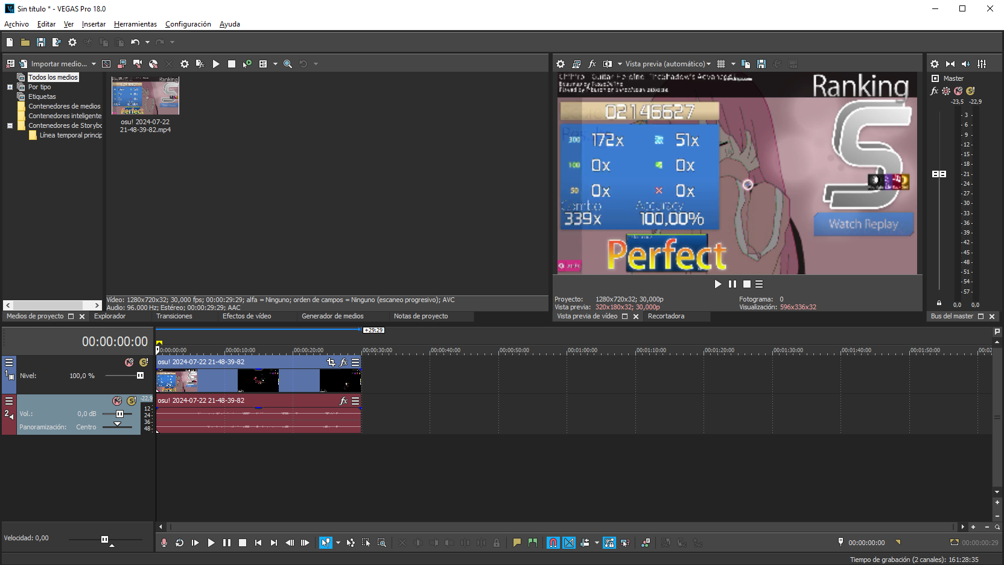Open the media views dropdown arrow
This screenshot has height=565, width=1004.
pyautogui.click(x=275, y=64)
